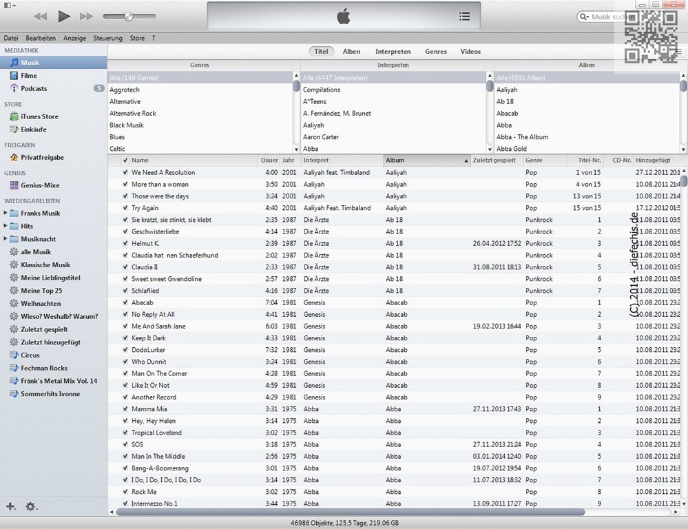This screenshot has height=529, width=688.
Task: Open the Steuerung menu
Action: pyautogui.click(x=108, y=38)
